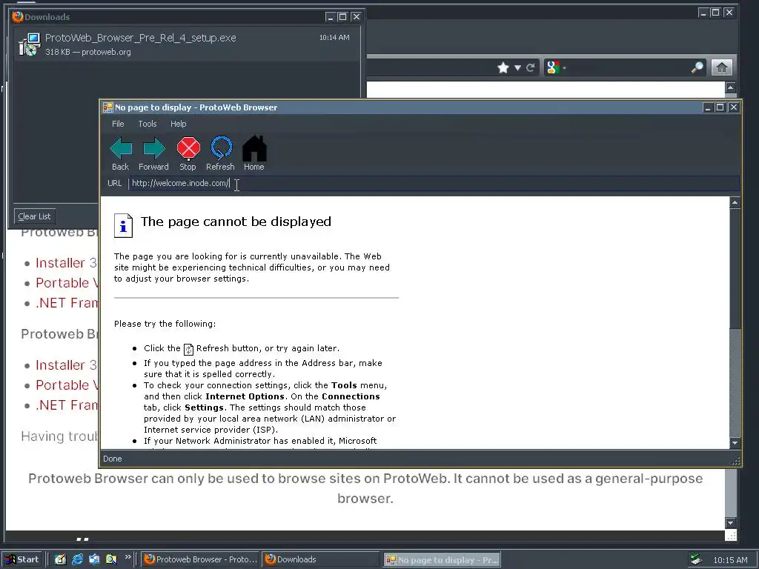Click the first Installer link on Firefox page
Viewport: 759px width, 569px height.
pyautogui.click(x=60, y=263)
